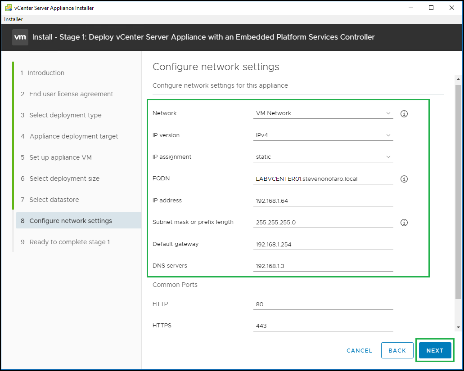Click the VMware vm logo in header
Viewport: 464px width, 371px height.
(20, 37)
